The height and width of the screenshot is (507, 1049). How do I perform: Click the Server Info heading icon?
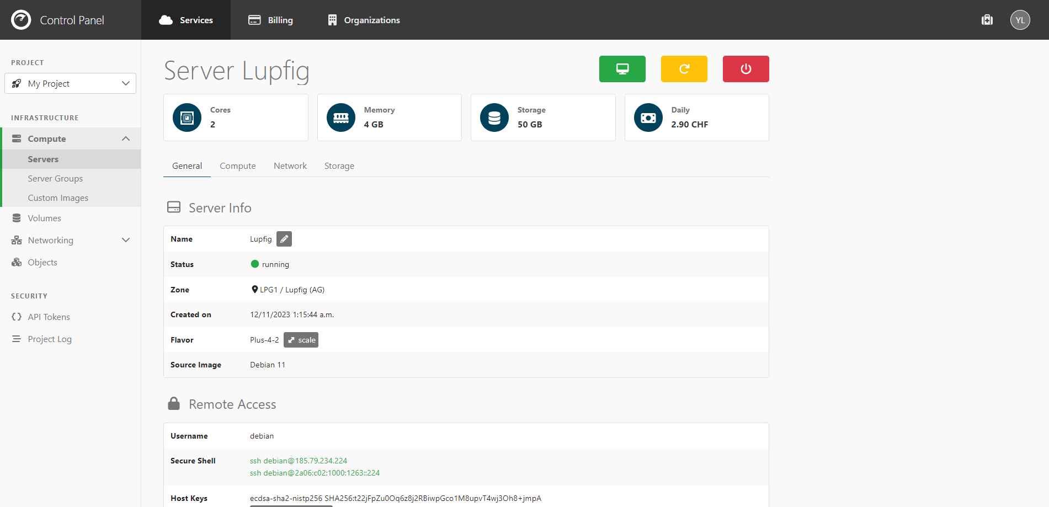click(174, 207)
